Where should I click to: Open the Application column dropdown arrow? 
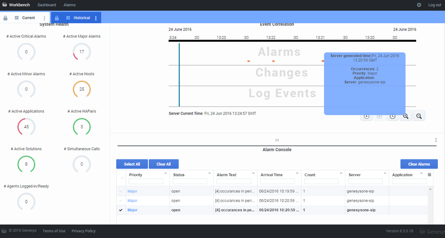[422, 173]
